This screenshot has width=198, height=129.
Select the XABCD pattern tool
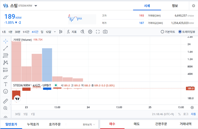[6, 62]
